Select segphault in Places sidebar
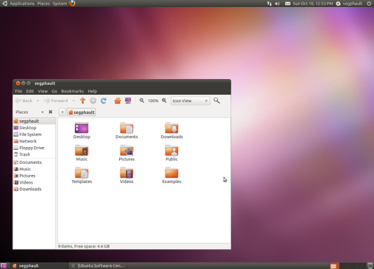 tap(34, 121)
